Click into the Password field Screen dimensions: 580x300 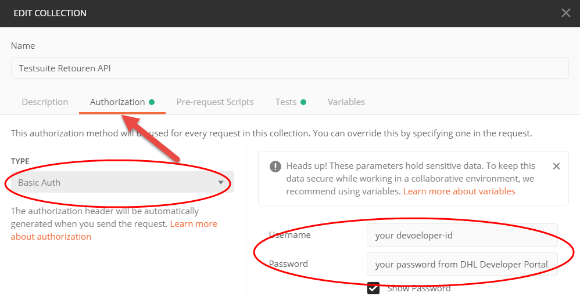tap(461, 264)
